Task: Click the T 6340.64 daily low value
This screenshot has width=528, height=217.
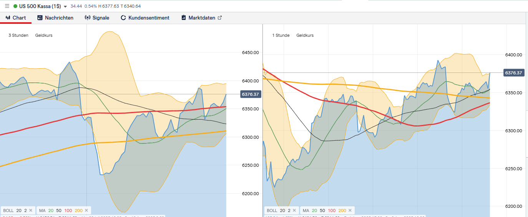Action: [131, 7]
